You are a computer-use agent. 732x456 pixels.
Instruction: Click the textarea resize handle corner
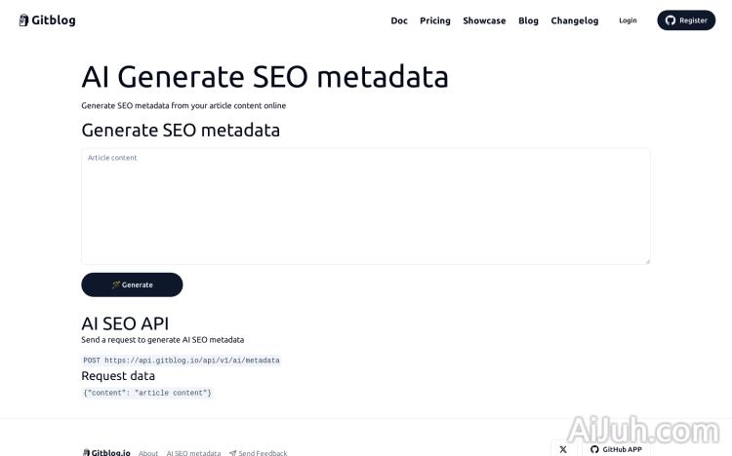[x=647, y=261]
